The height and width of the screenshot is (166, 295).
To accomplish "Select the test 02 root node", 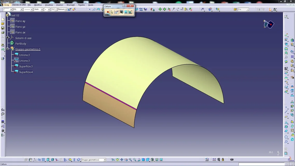I will point(15,15).
